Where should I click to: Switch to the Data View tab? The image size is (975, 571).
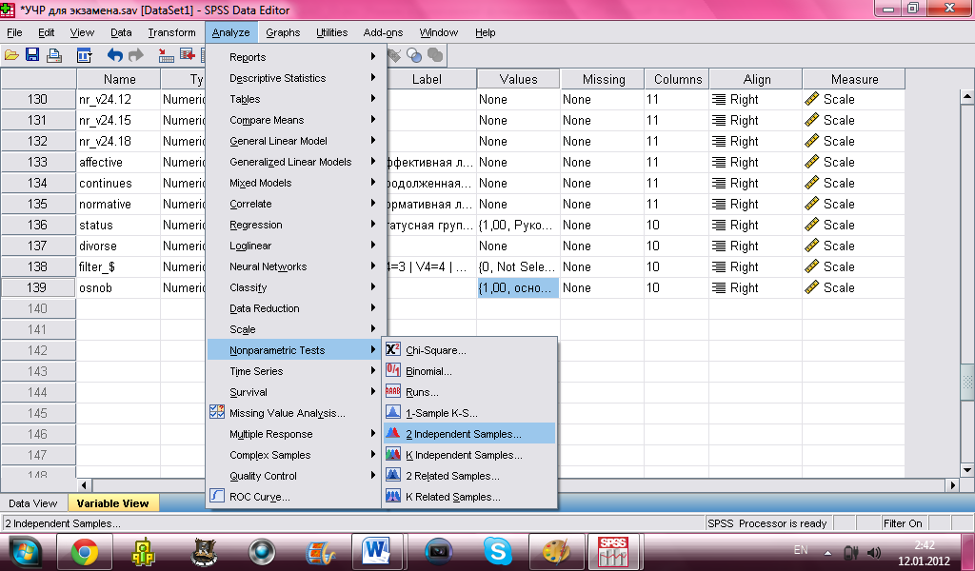pyautogui.click(x=33, y=503)
